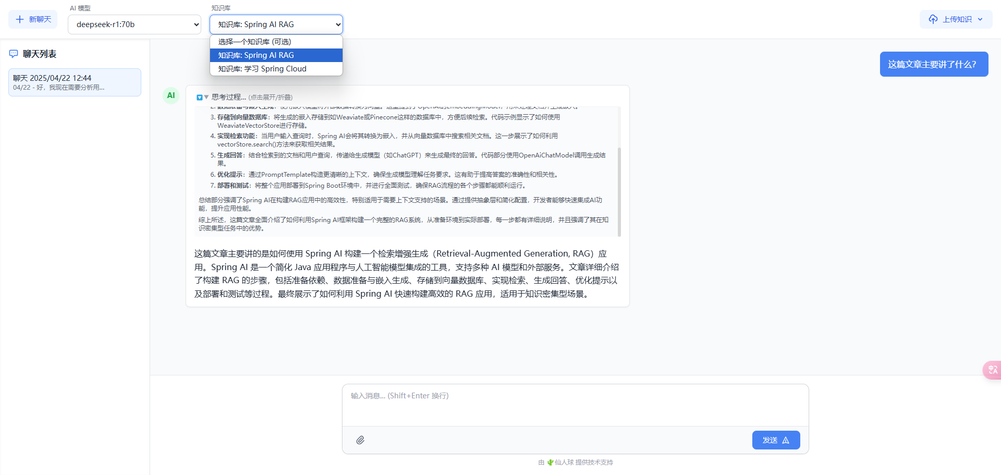1001x475 pixels.
Task: Start a new chat with 新聊天 button
Action: tap(33, 19)
